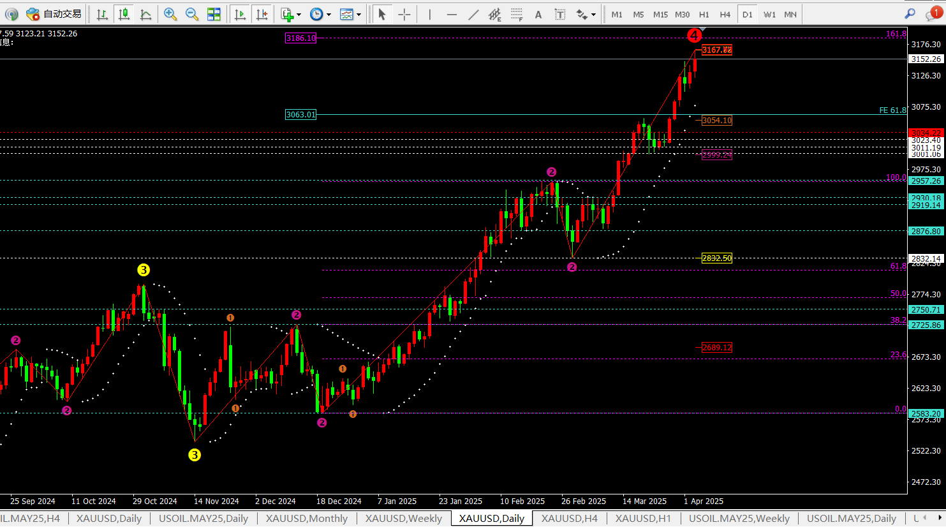
Task: Click the 161.8 Fibonacci level label
Action: [x=896, y=34]
